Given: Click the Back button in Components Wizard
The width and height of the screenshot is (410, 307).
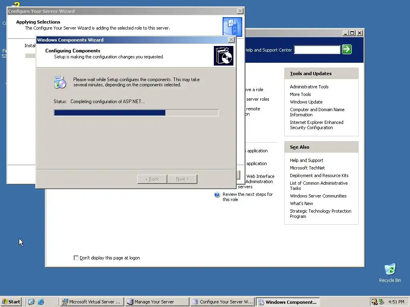Looking at the screenshot, I should click(152, 179).
